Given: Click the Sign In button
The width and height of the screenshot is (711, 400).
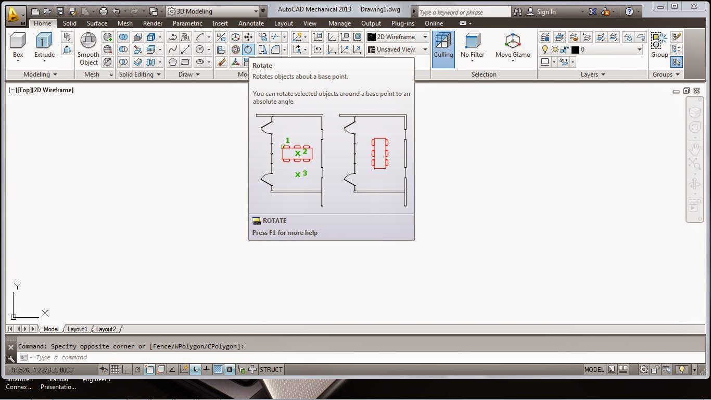Looking at the screenshot, I should 546,11.
